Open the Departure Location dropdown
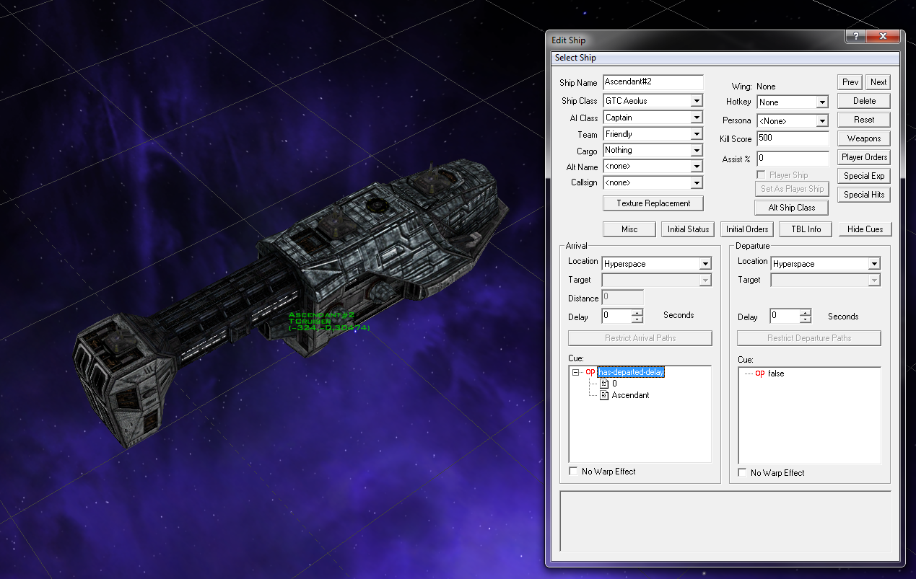Image resolution: width=916 pixels, height=579 pixels. pos(873,264)
